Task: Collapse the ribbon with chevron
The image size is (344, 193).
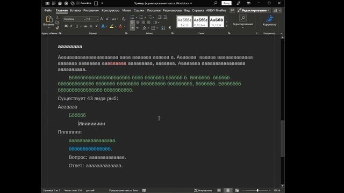Action: tap(281, 33)
